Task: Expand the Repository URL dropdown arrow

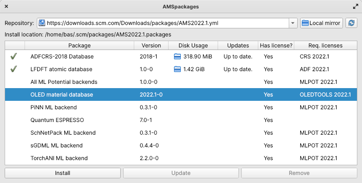Action: pos(293,23)
